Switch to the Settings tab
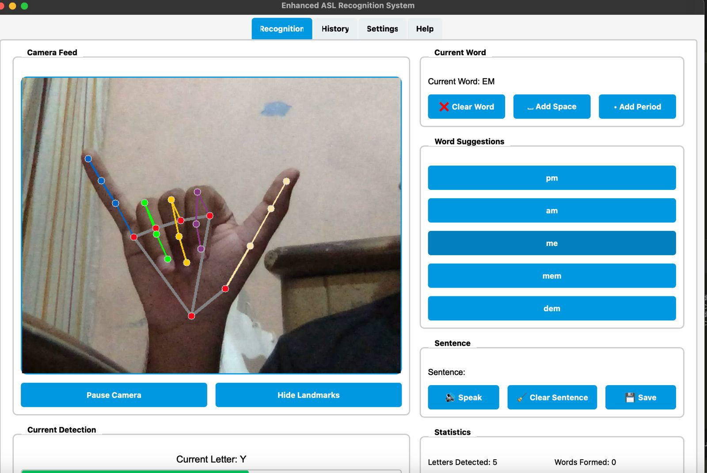This screenshot has height=473, width=707. coord(382,29)
